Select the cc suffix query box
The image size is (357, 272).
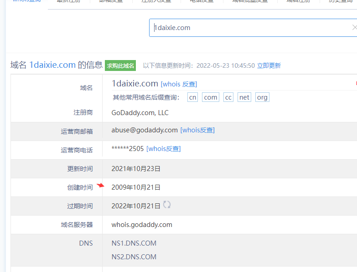pos(228,97)
